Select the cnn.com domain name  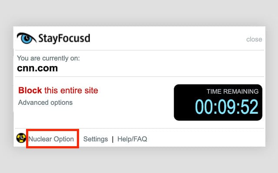37,68
